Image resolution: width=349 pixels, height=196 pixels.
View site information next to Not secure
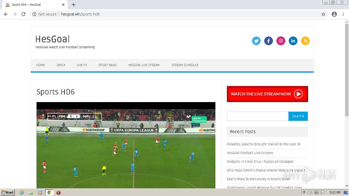click(x=34, y=14)
